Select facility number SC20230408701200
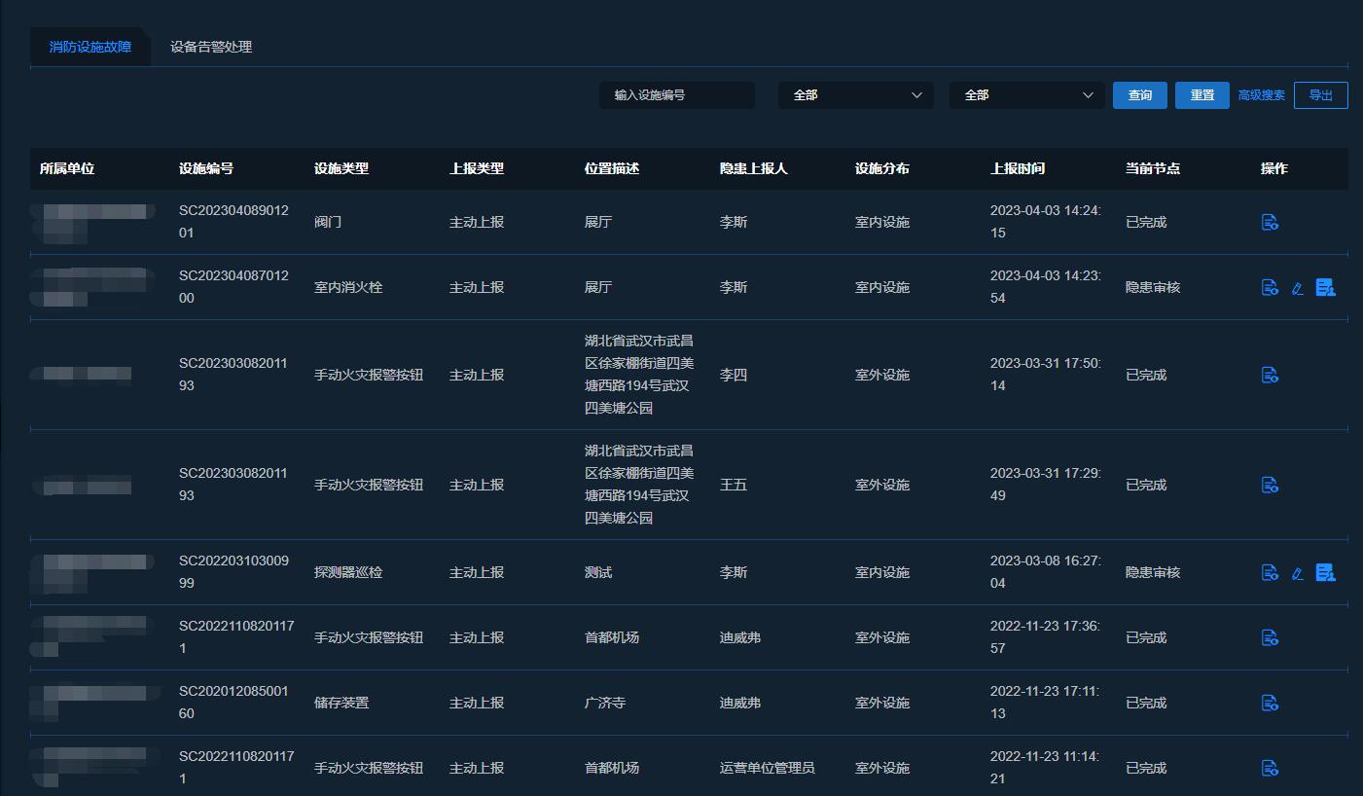The height and width of the screenshot is (796, 1363). (233, 287)
